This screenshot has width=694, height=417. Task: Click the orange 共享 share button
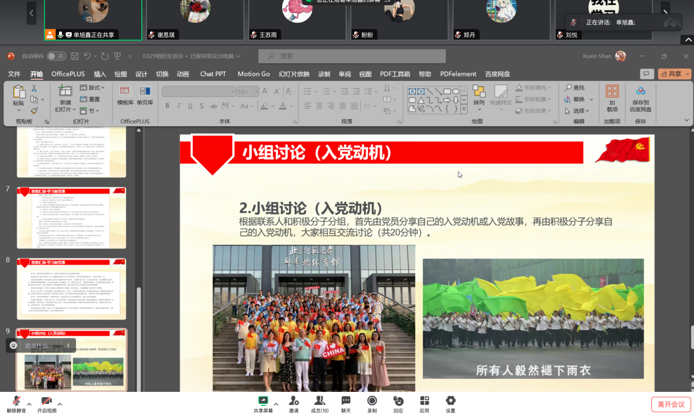click(x=674, y=74)
